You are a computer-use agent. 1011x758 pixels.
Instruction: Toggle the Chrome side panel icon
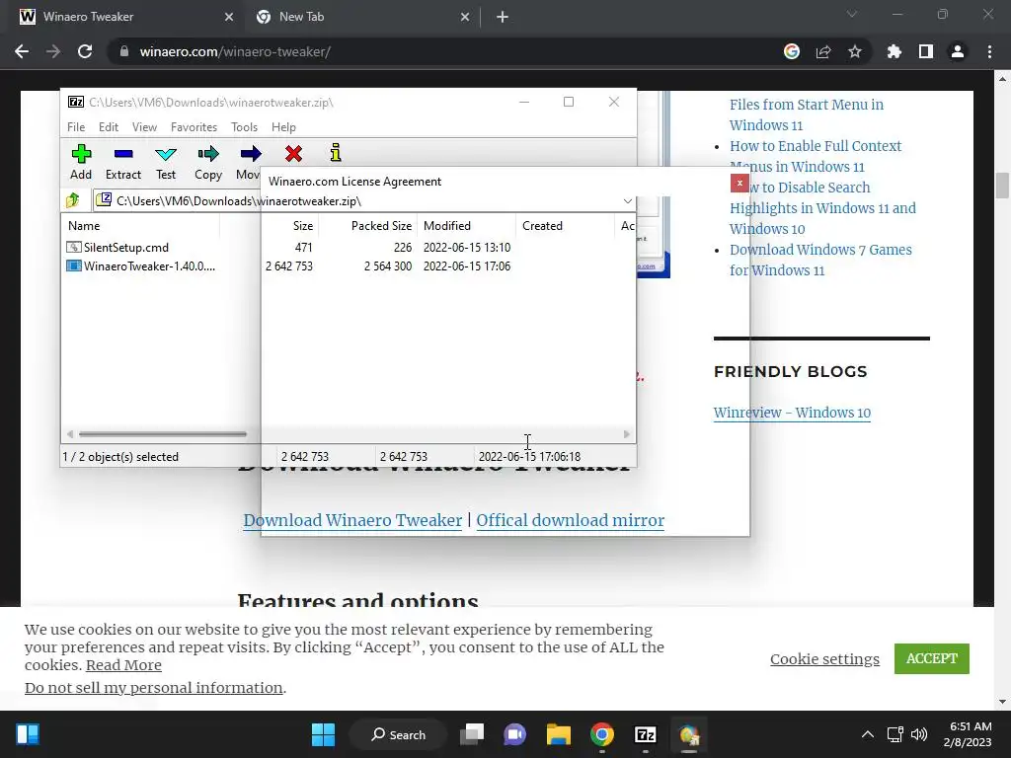(926, 51)
